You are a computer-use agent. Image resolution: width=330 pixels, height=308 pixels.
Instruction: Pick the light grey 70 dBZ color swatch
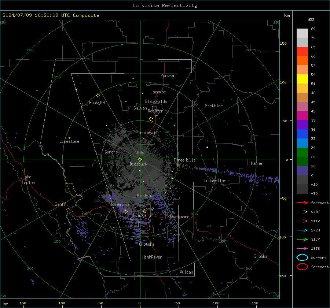(302, 33)
